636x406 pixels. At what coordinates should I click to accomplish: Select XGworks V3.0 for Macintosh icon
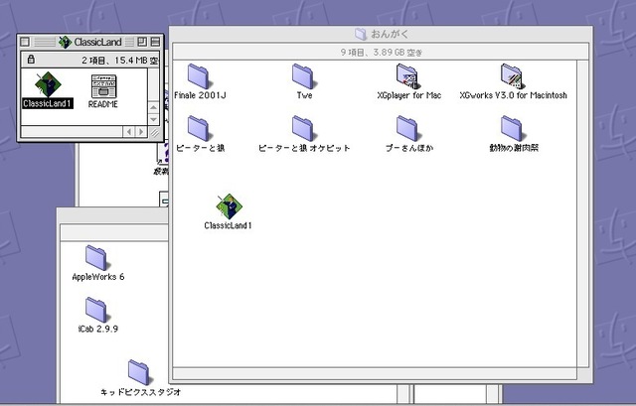tap(513, 76)
